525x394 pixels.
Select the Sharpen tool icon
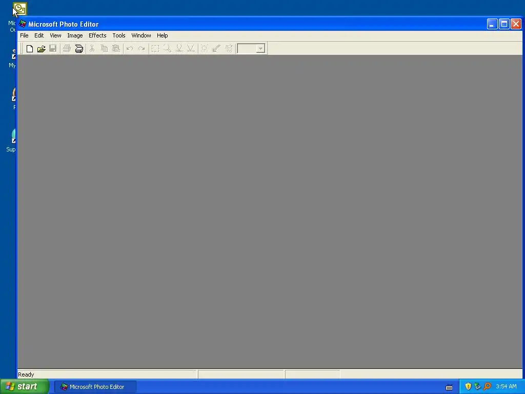pyautogui.click(x=191, y=49)
